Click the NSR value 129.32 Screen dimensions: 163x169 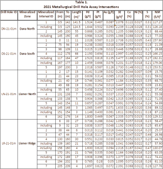[158, 117]
